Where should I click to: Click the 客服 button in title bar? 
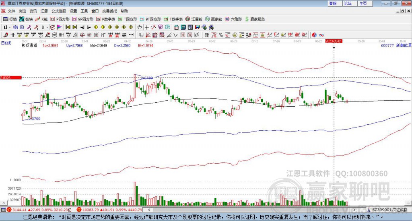[x=335, y=3]
